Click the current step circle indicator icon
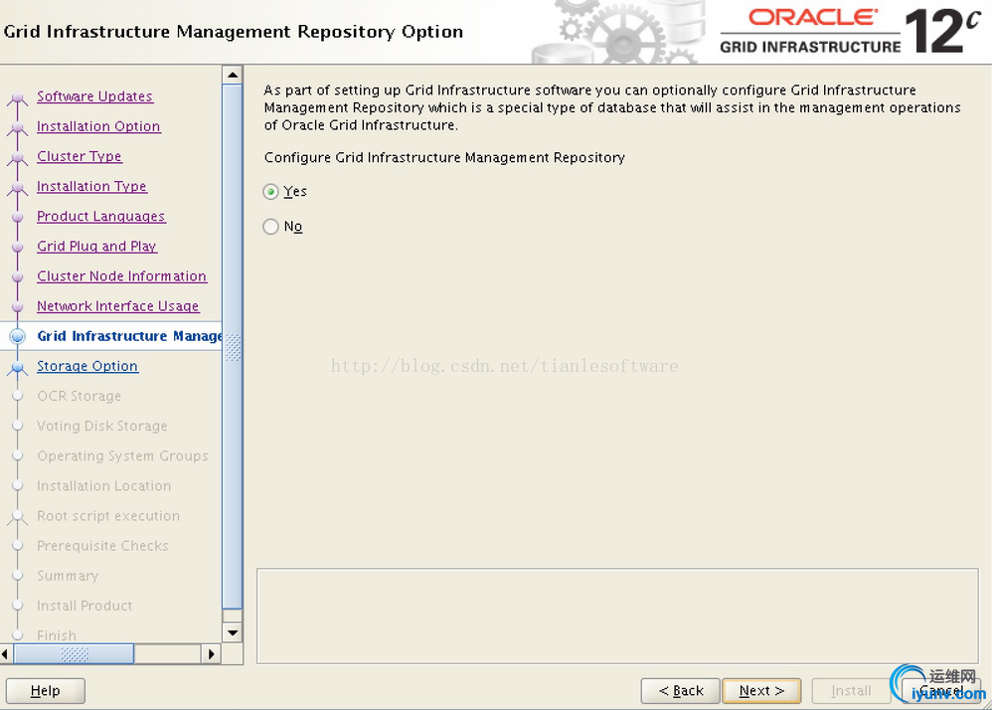The width and height of the screenshot is (992, 710). [18, 337]
